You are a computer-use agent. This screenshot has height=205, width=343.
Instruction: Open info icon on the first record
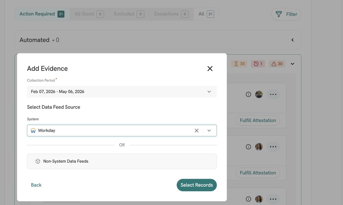tap(248, 94)
